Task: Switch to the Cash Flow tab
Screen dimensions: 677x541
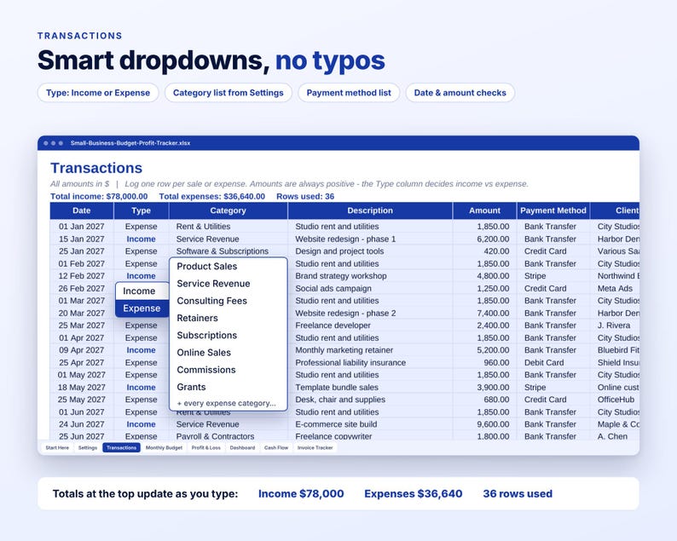Action: [x=276, y=448]
